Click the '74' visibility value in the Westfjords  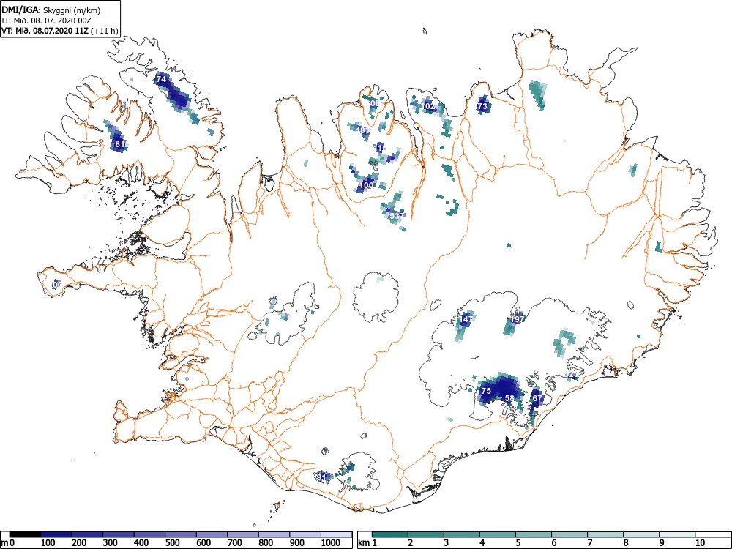[161, 79]
